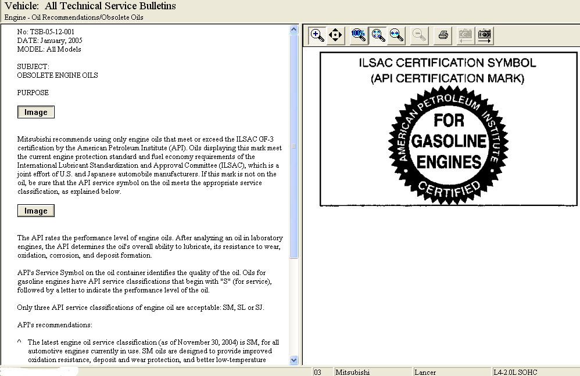Click the vertical scrollbar thumb
Image resolution: width=580 pixels, height=376 pixels.
click(294, 146)
